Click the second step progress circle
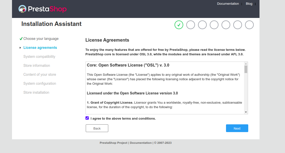The height and width of the screenshot is (153, 285). coord(190,25)
